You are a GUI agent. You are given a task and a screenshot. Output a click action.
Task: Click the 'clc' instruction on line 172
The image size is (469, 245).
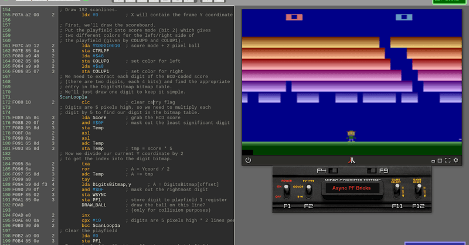[x=86, y=102]
